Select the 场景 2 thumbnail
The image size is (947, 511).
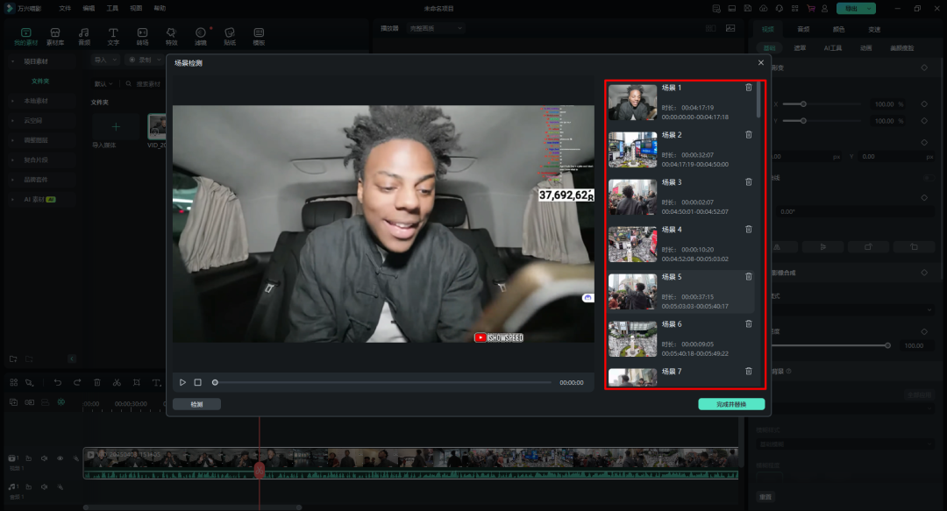point(632,150)
